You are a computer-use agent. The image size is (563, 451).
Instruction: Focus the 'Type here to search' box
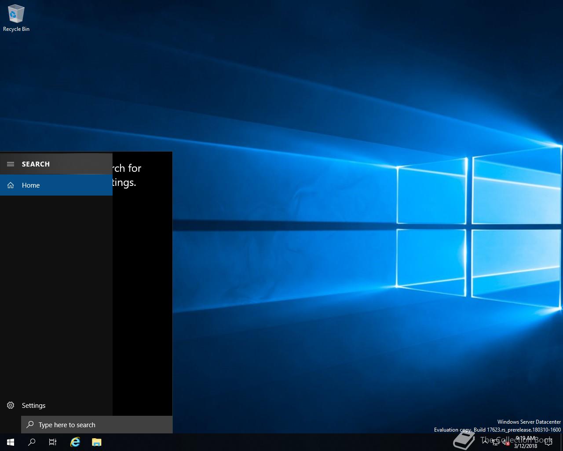tap(97, 425)
